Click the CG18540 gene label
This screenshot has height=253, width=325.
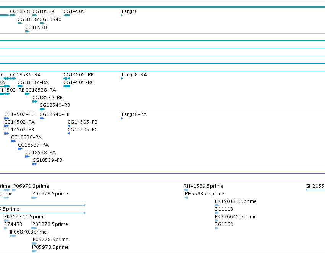[50, 19]
